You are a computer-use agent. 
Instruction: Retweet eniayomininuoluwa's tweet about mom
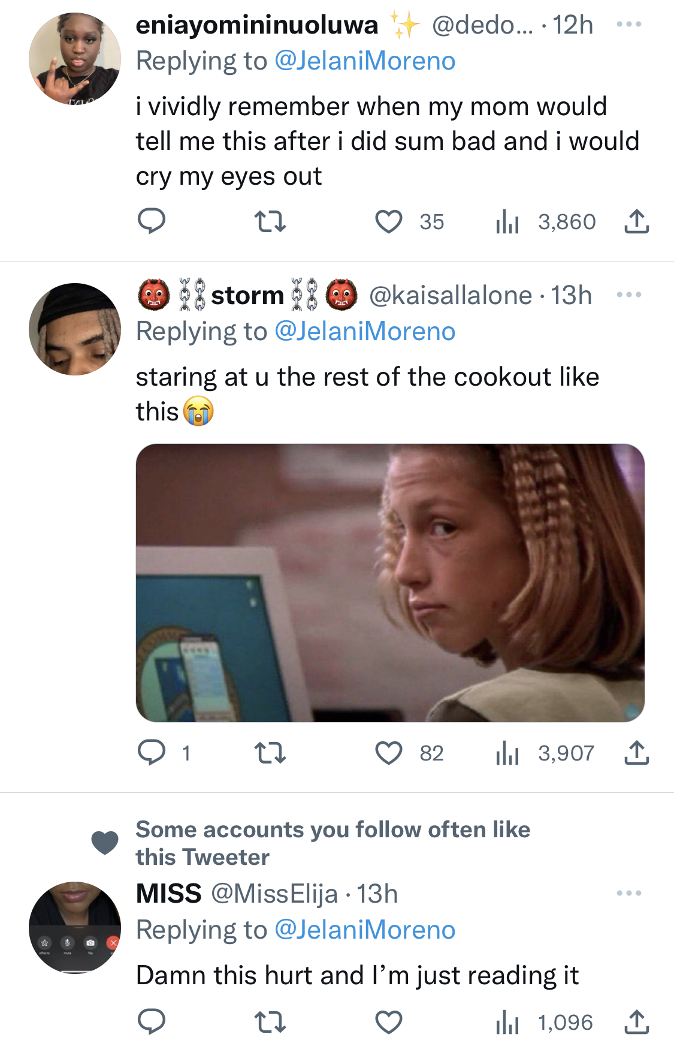pos(270,221)
